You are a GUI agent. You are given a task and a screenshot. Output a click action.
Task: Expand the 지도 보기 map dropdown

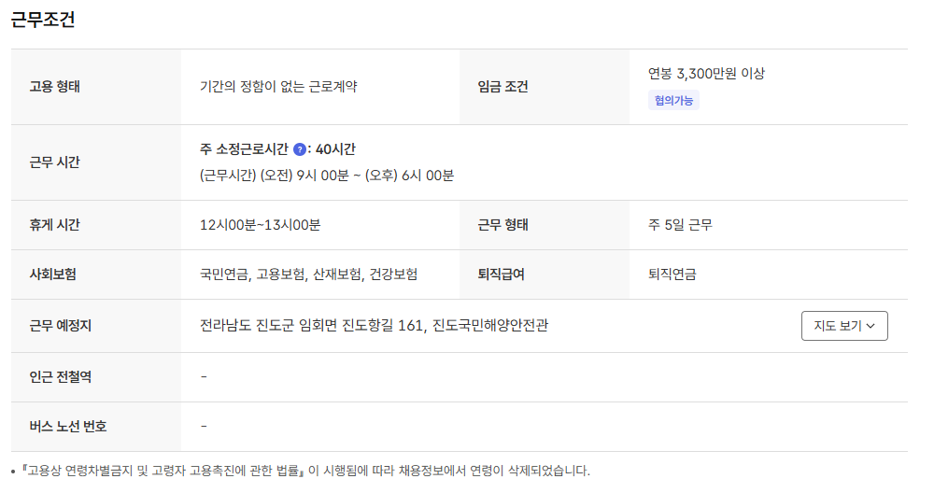[844, 326]
